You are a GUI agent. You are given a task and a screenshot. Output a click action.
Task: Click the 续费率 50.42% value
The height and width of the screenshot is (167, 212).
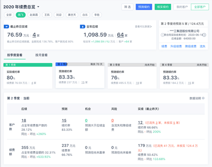pyautogui.click(x=148, y=155)
